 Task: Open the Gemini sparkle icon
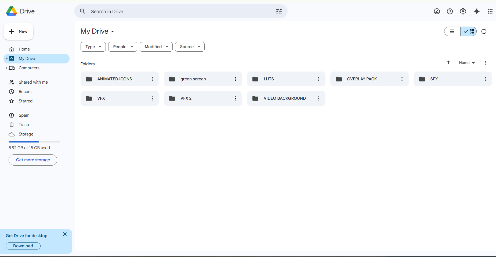click(476, 11)
